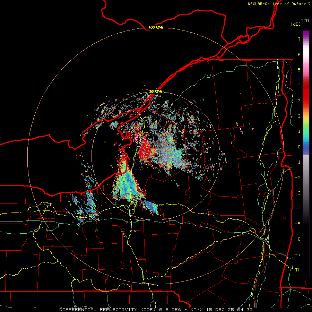
Task: Select the 1 value on color scale
Action: pyautogui.click(x=299, y=131)
